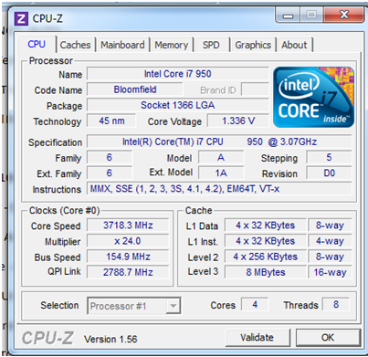Click the Package value Socket 1366 LGA
The height and width of the screenshot is (357, 368).
178,105
